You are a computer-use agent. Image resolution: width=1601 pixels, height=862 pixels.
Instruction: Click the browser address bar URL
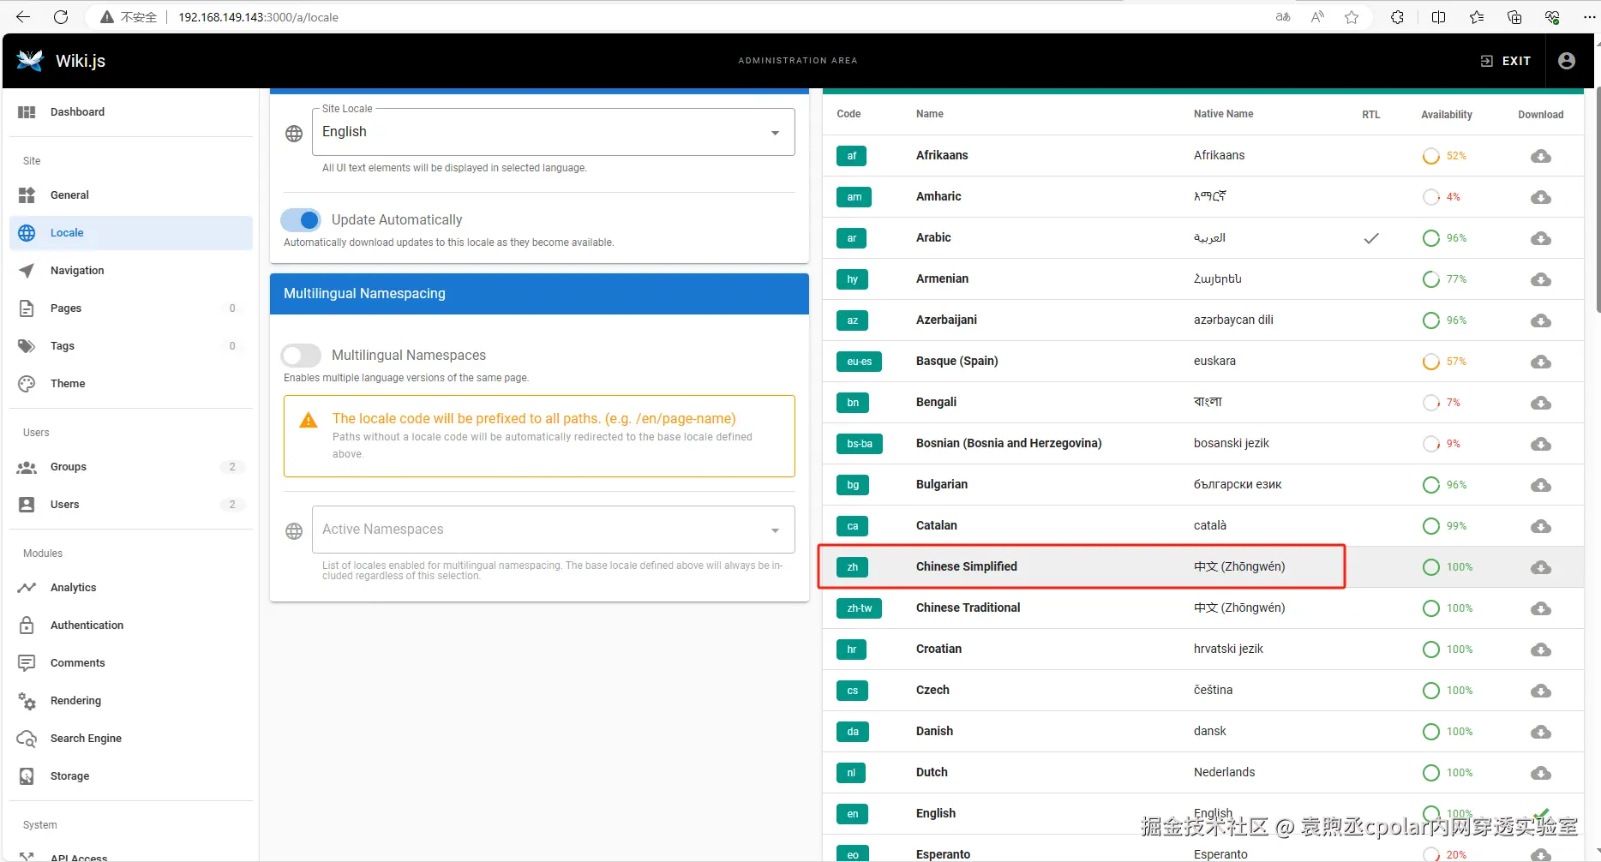[x=258, y=17]
